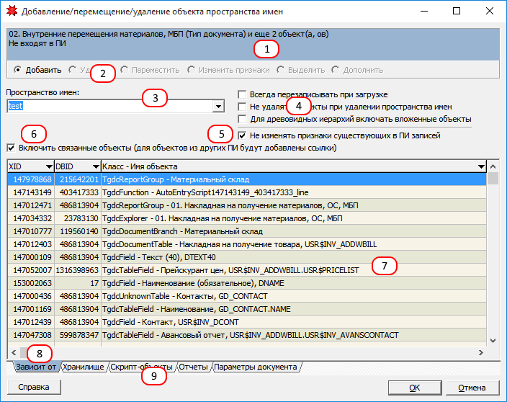
Task: Switch to the 'Хранилище' tab
Action: [83, 367]
